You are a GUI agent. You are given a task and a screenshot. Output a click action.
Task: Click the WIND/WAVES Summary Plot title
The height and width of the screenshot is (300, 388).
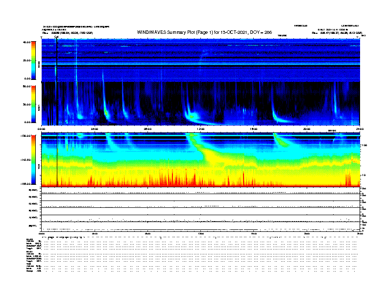pos(204,32)
